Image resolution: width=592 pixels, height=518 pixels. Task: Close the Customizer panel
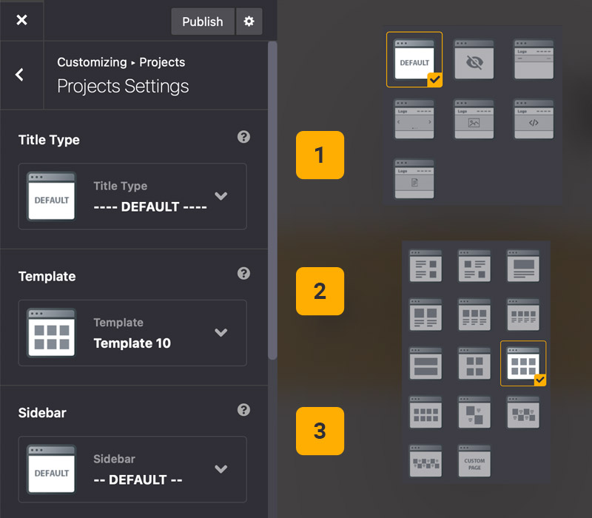click(21, 20)
